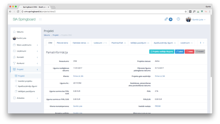Click the Uzņēmumi sidebar icon
220x124 pixels.
coord(14,51)
